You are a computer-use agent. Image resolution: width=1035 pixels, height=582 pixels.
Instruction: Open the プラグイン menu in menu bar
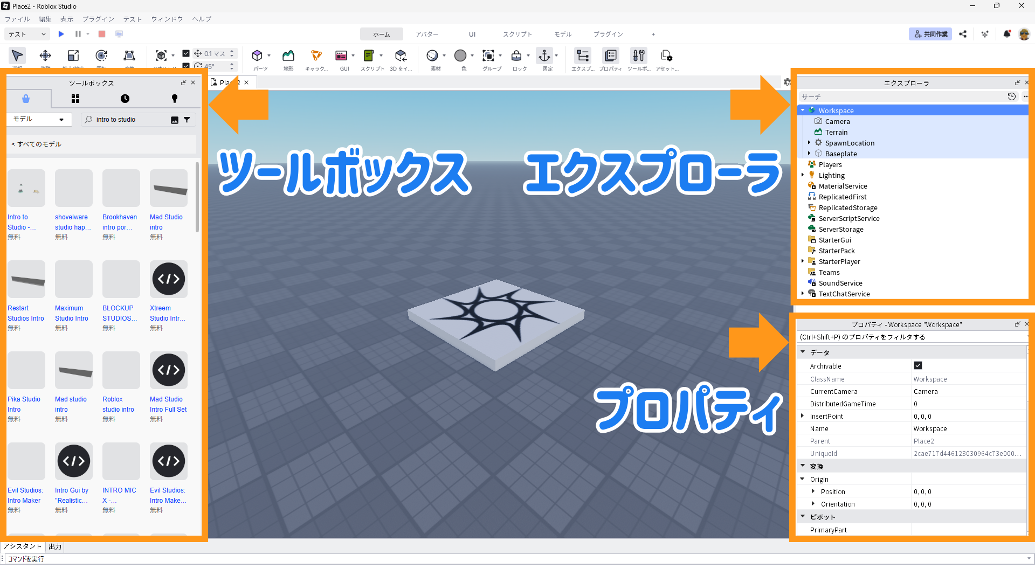[x=98, y=19]
